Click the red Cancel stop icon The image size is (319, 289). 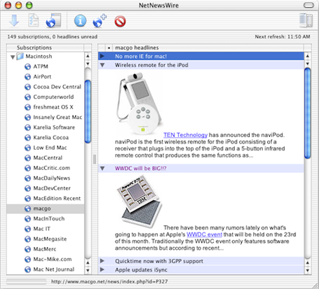pyautogui.click(x=120, y=21)
